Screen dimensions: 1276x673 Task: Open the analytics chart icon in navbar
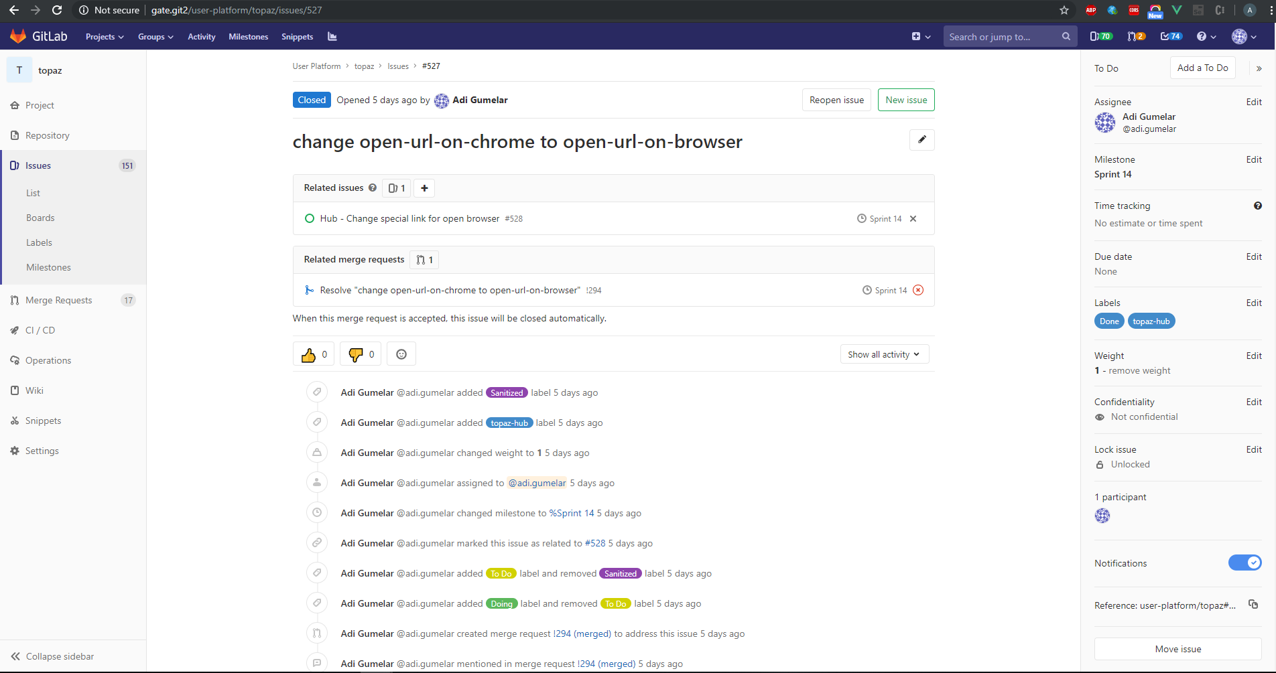click(332, 37)
